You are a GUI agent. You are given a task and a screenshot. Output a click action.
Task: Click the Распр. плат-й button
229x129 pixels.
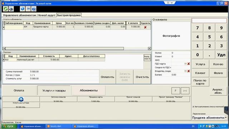click(x=147, y=58)
